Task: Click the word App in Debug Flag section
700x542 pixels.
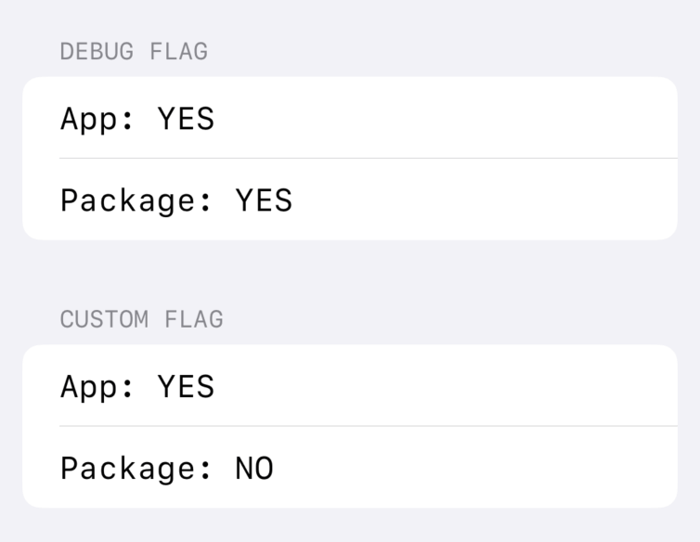Action: [x=89, y=121]
